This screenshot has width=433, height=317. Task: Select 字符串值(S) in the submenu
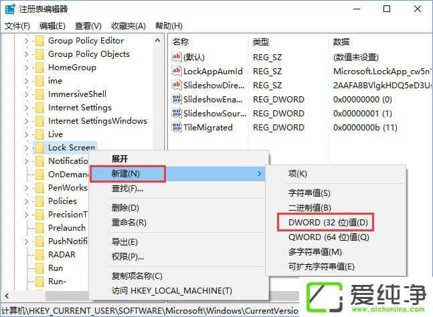click(336, 193)
